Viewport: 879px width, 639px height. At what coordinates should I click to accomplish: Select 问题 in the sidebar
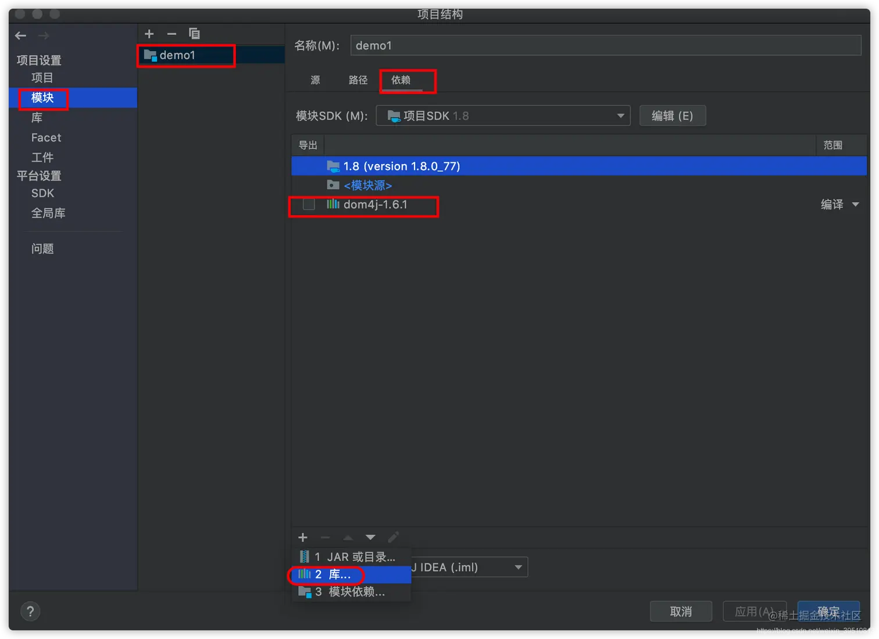click(x=42, y=249)
